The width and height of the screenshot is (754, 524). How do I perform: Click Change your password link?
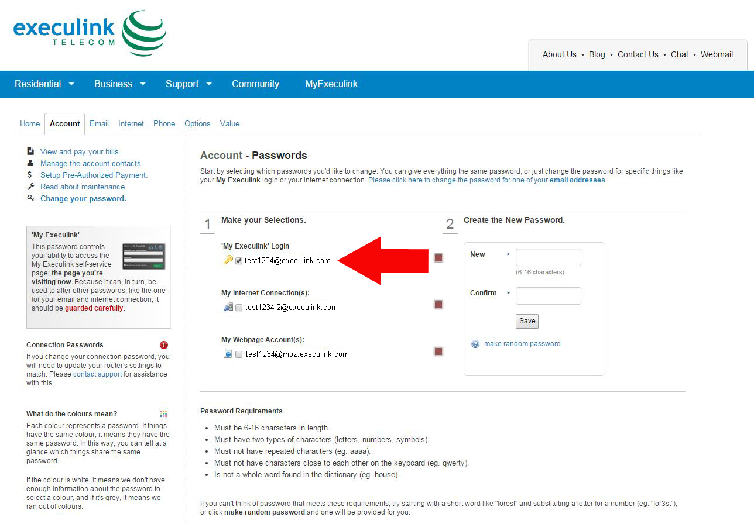[x=83, y=198]
